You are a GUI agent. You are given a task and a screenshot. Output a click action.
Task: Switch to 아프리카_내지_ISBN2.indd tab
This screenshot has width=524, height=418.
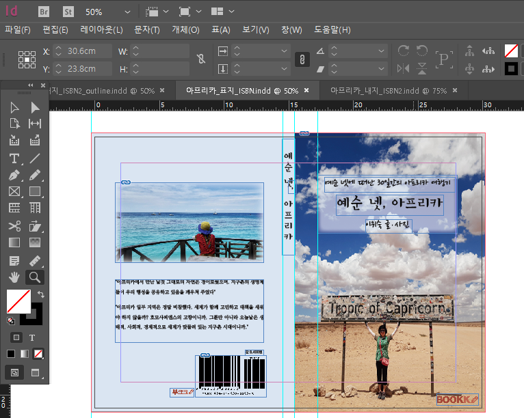(x=388, y=91)
